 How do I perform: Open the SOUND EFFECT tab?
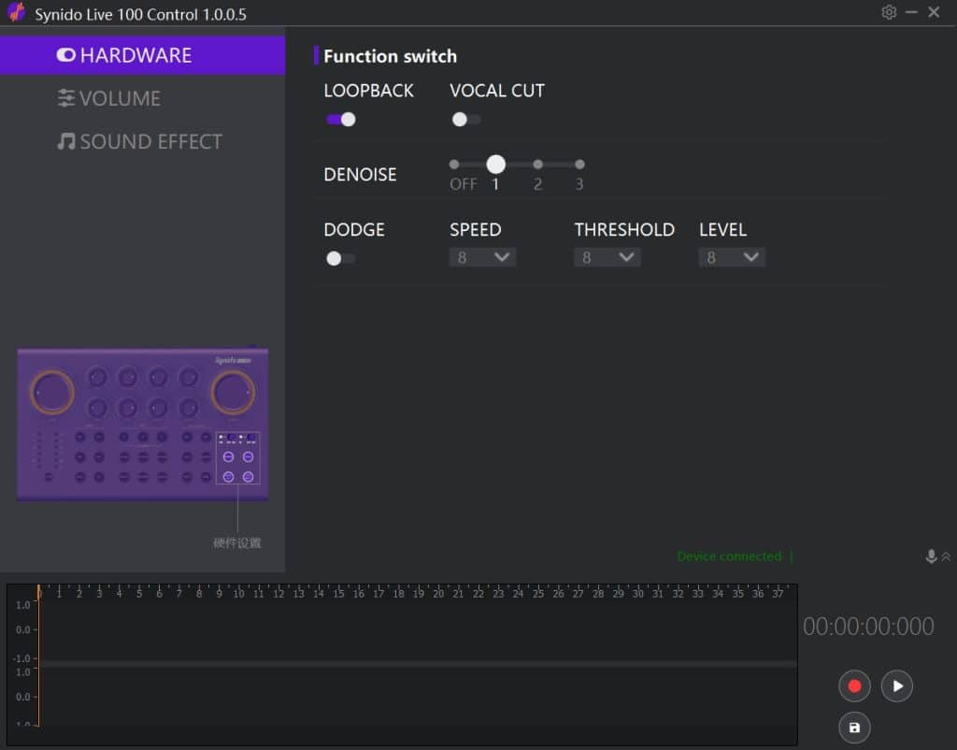click(142, 142)
